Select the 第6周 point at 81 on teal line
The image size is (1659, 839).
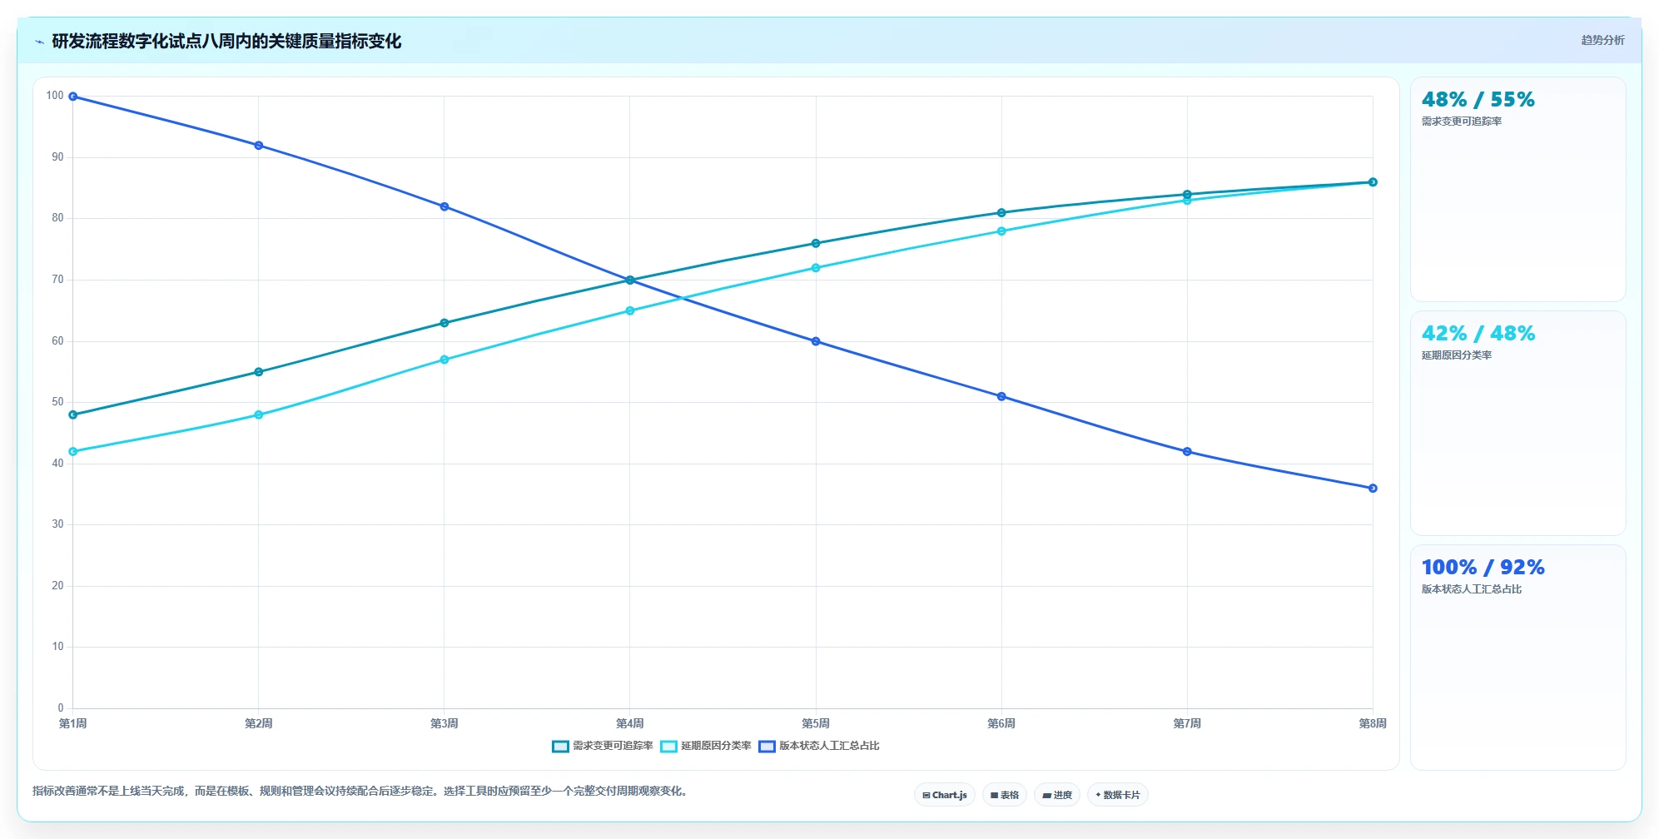1001,213
